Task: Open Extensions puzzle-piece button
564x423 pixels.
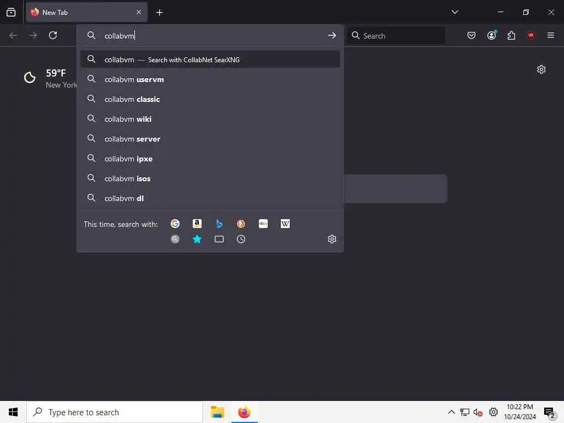Action: tap(511, 35)
